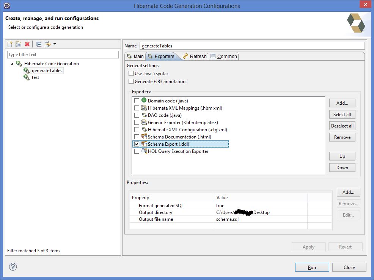Switch to the Main tab
Image resolution: width=374 pixels, height=280 pixels.
tap(135, 56)
